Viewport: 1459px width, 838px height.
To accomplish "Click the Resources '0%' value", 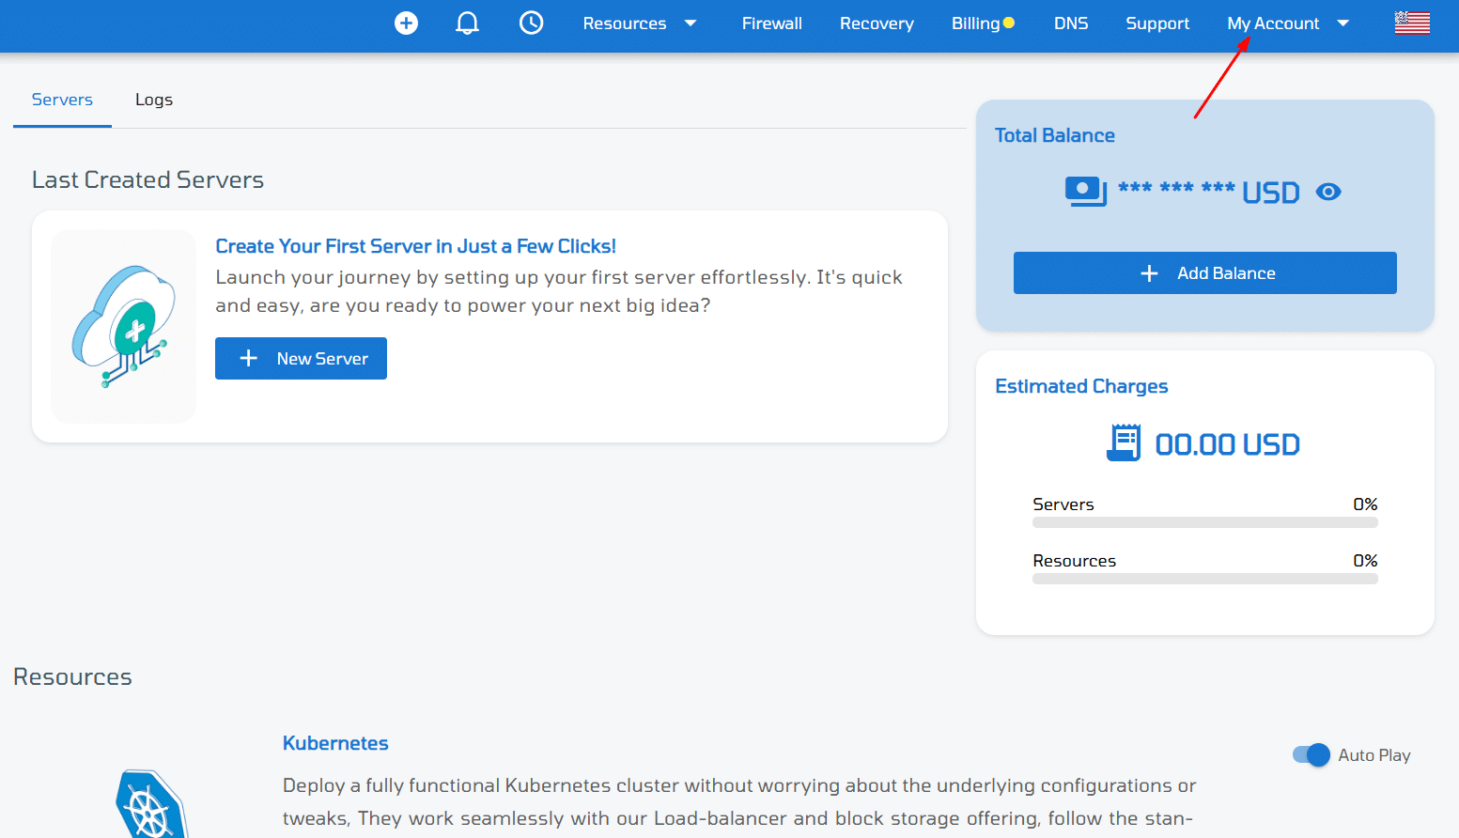I will [1365, 561].
